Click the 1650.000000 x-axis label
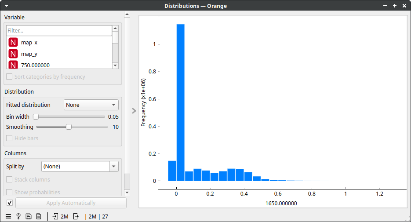Viewport: 411px width, 222px height. [x=281, y=204]
